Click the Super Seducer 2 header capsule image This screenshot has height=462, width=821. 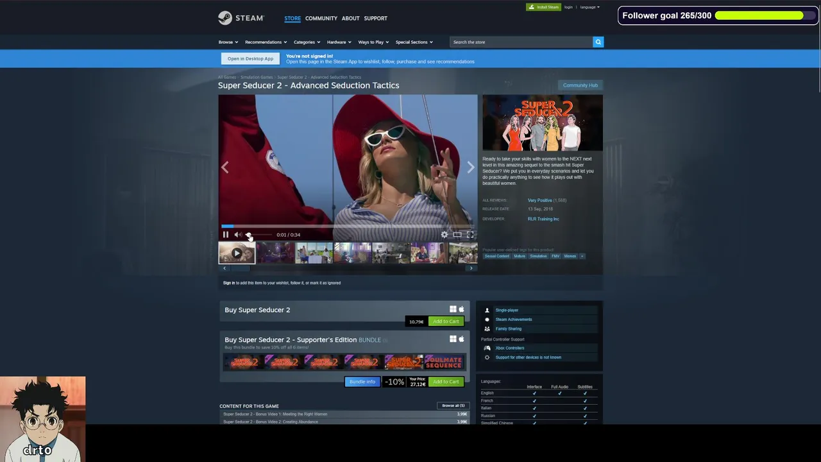543,123
